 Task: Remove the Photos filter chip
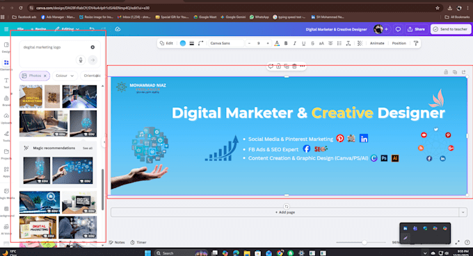click(x=45, y=76)
